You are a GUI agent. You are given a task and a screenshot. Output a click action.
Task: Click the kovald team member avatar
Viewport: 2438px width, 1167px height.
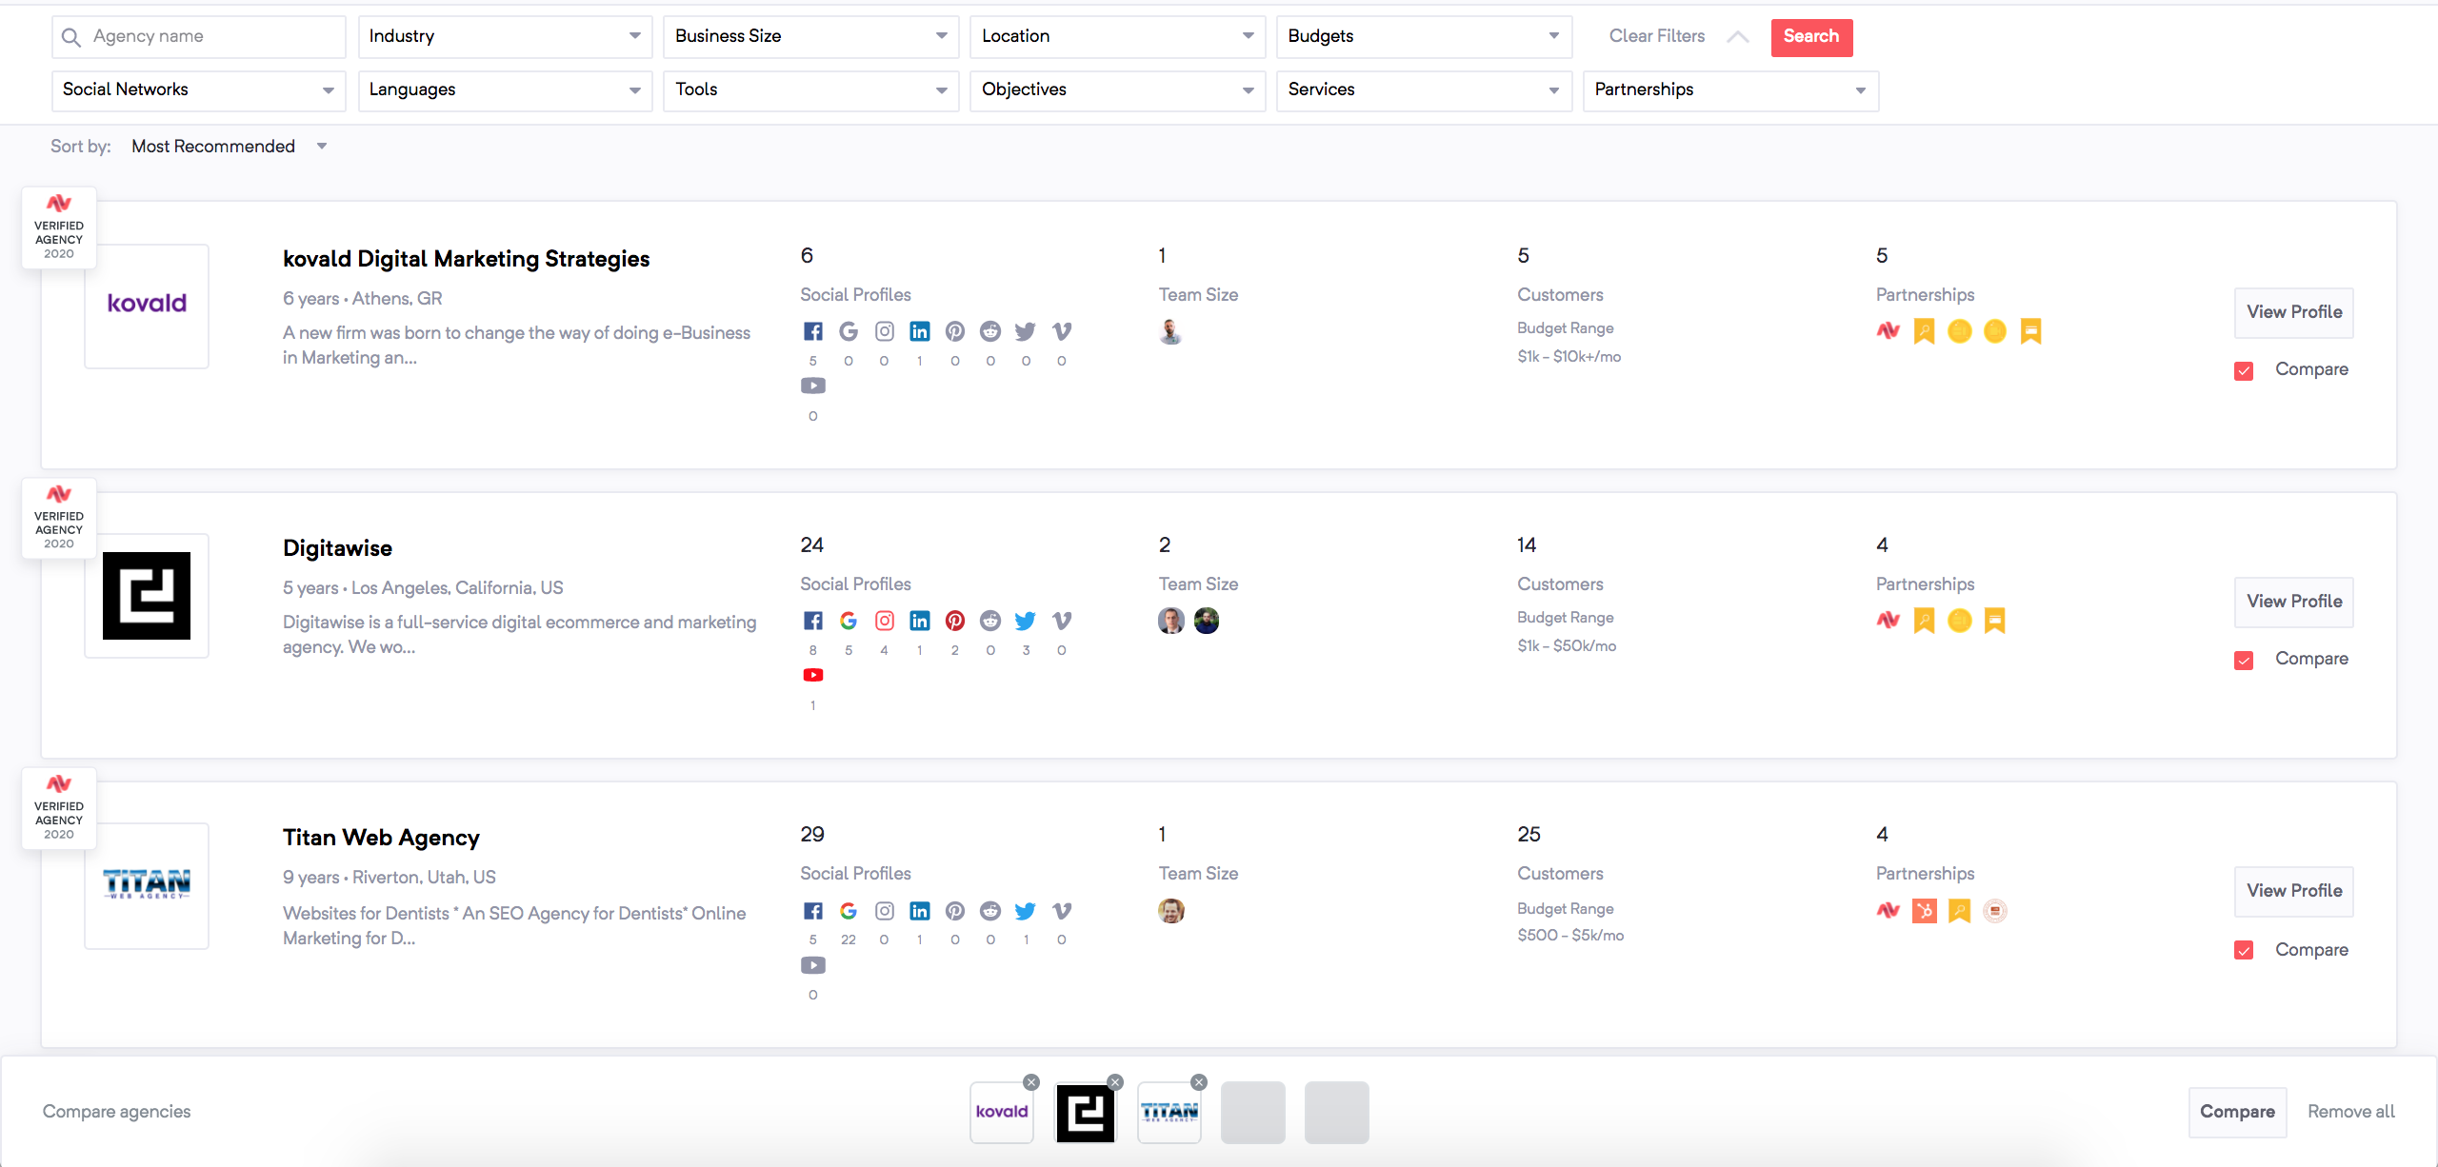1171,331
